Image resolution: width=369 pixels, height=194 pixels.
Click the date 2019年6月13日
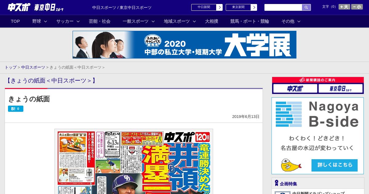246,117
